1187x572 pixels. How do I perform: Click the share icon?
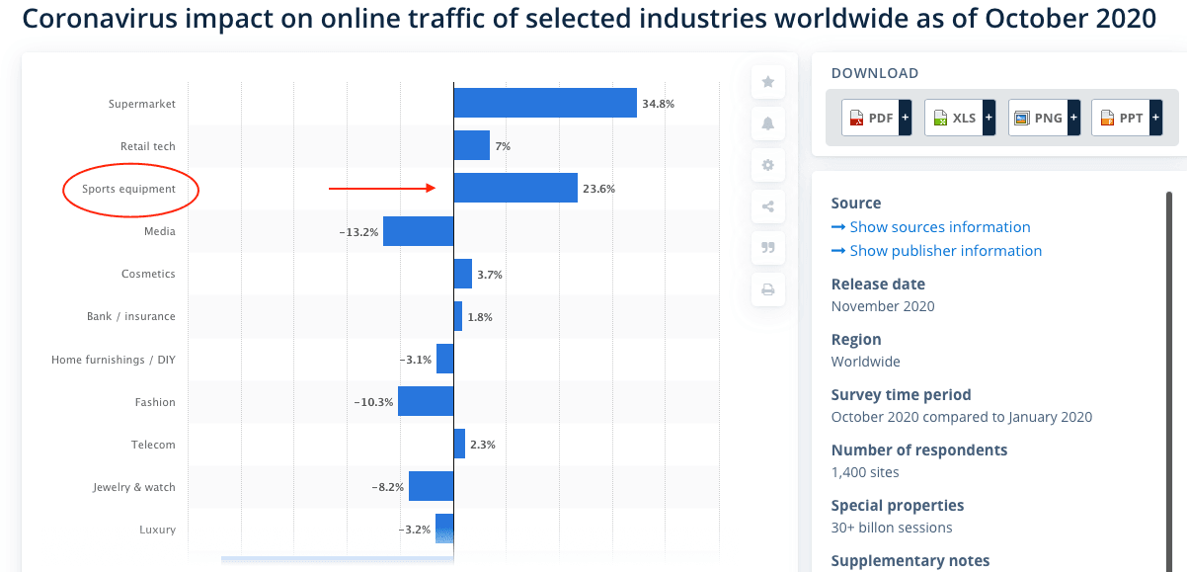pyautogui.click(x=768, y=207)
